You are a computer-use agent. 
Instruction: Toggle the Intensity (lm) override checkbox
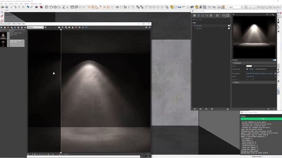click(x=247, y=69)
